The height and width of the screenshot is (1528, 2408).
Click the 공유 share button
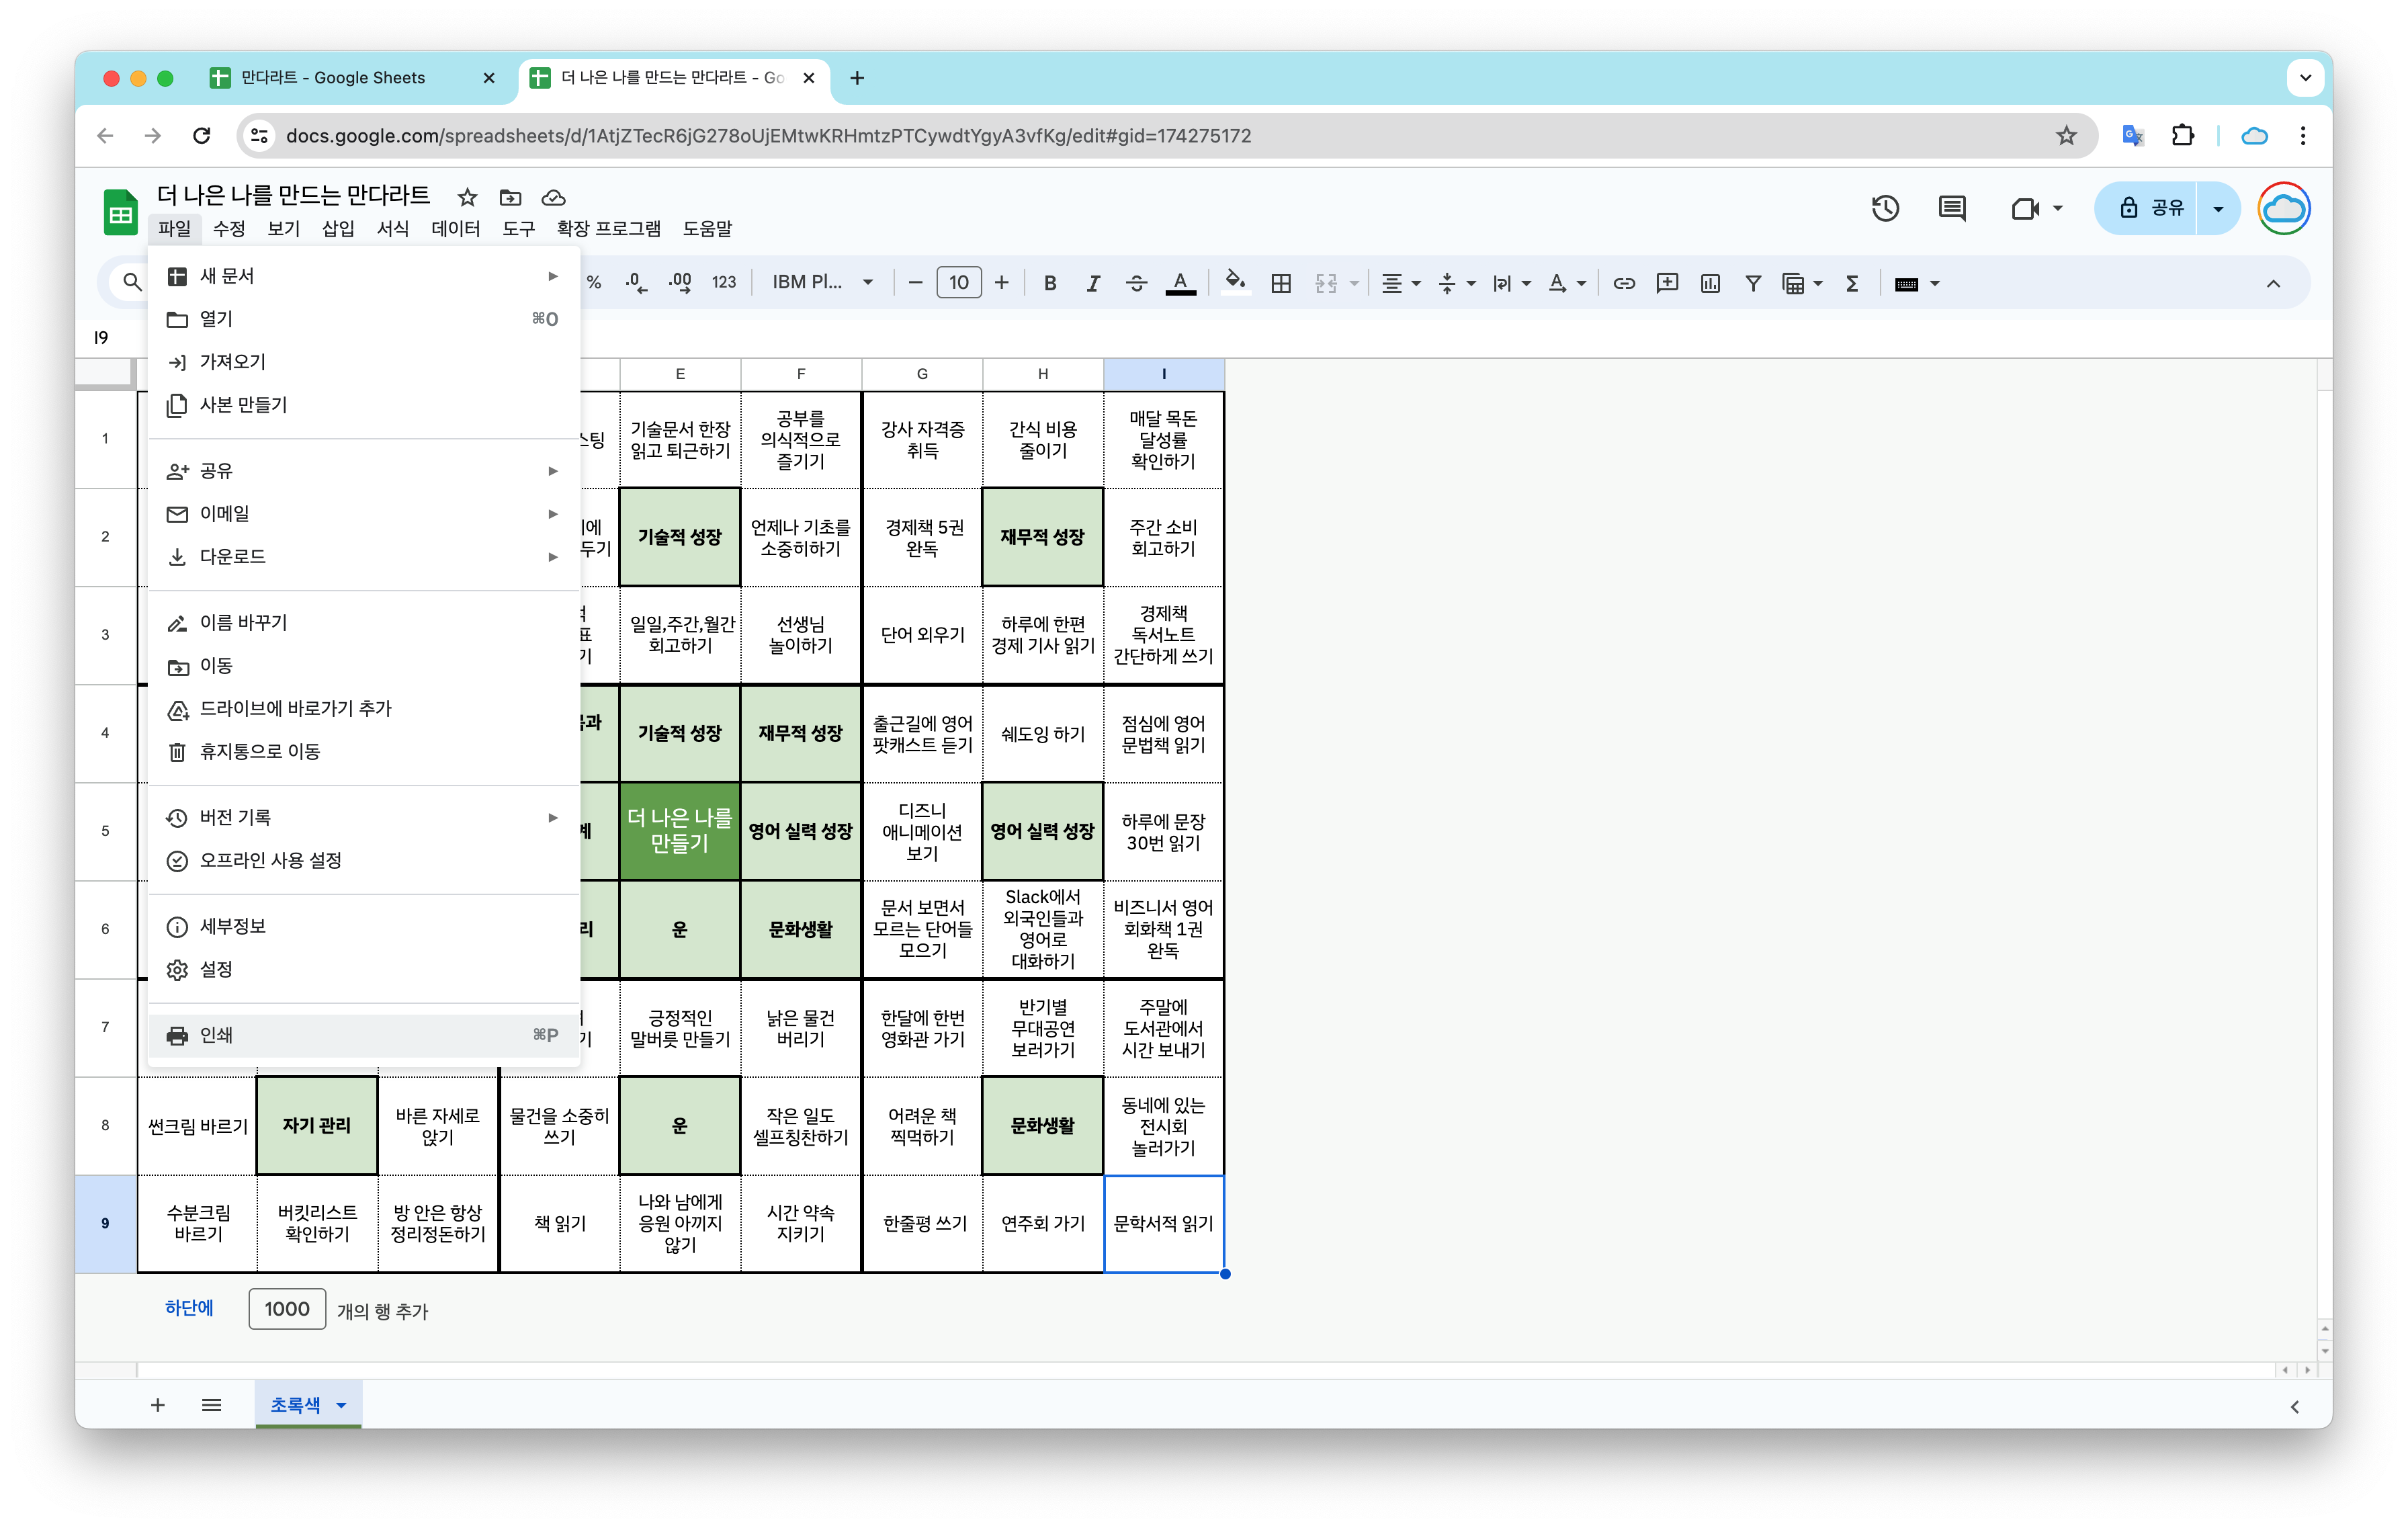tap(2150, 208)
